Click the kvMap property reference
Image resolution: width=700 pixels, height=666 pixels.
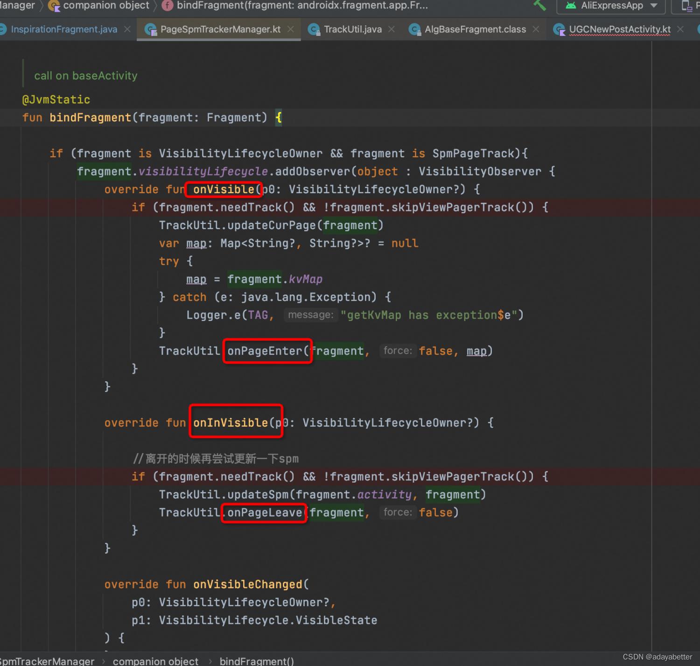click(x=306, y=279)
